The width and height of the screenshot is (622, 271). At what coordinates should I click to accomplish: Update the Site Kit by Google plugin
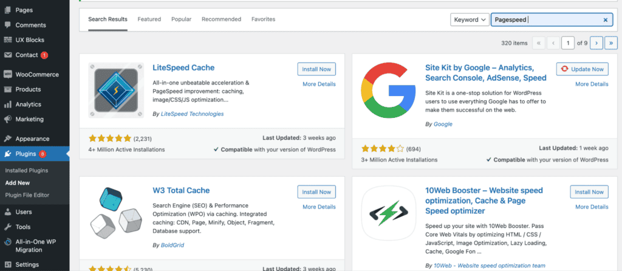tap(583, 69)
